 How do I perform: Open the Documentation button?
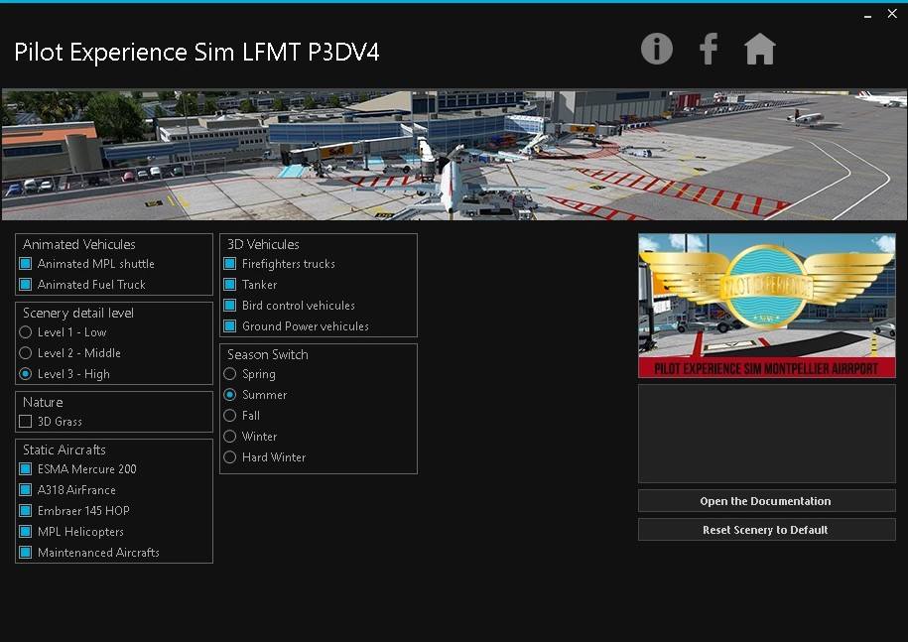coord(767,501)
